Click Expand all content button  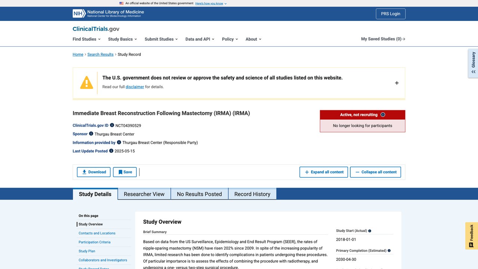324,172
